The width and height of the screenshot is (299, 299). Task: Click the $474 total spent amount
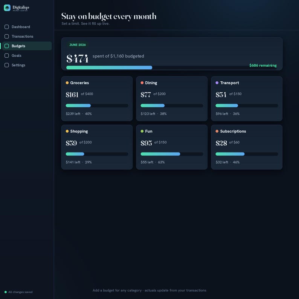tap(78, 58)
